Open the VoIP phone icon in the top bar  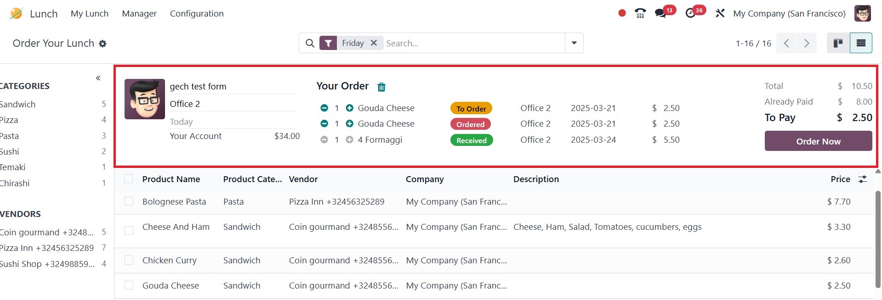640,13
